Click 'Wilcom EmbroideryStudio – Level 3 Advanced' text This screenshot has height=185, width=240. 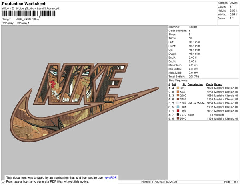30,8
